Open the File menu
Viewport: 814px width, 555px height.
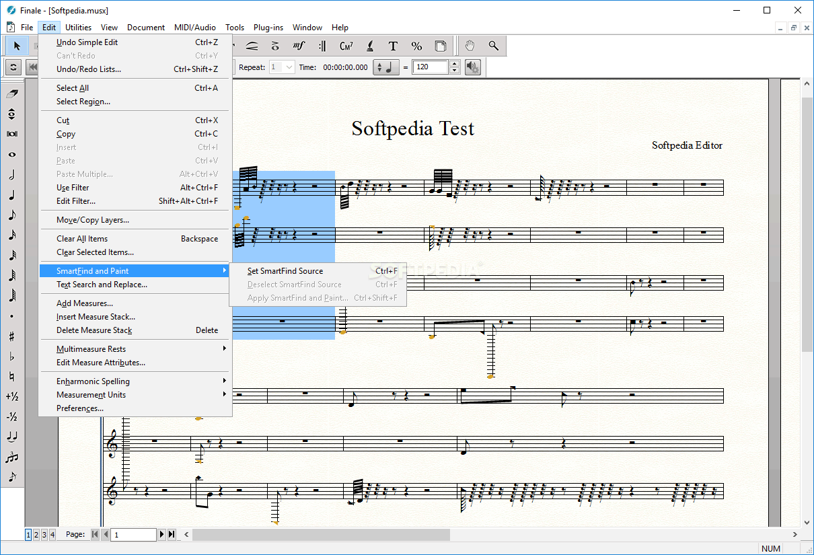click(27, 28)
